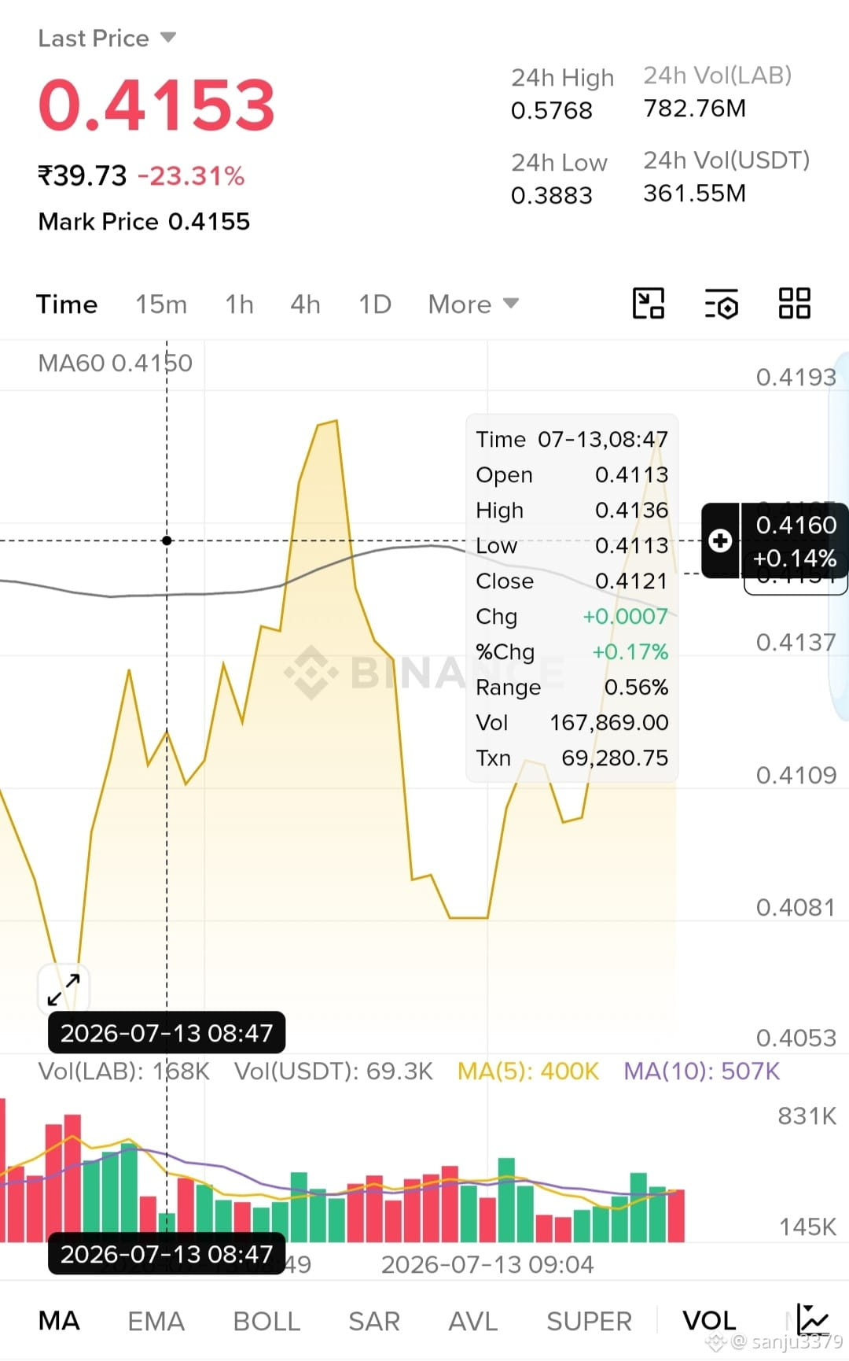Switch to the 1h interval
This screenshot has height=1361, width=849.
(x=239, y=304)
